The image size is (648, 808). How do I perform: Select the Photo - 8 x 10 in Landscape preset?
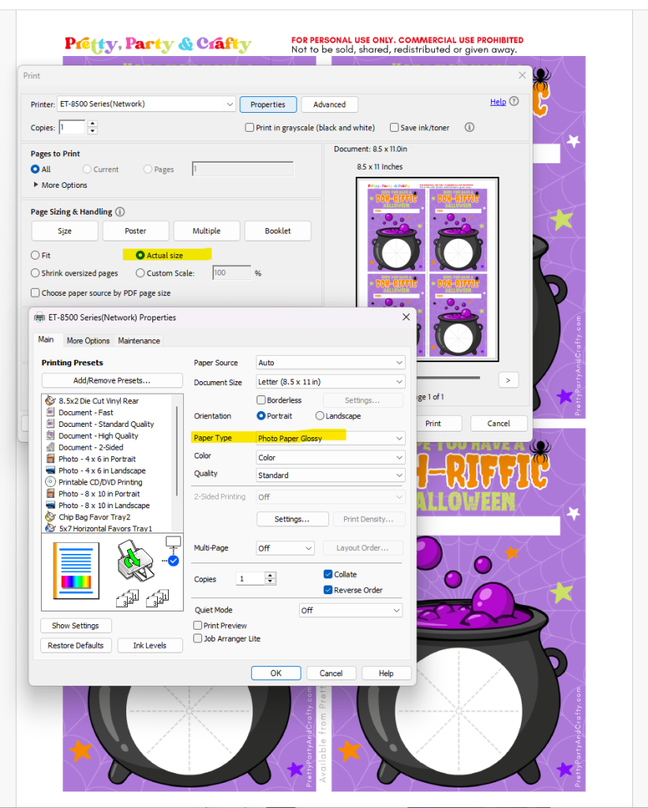[104, 506]
